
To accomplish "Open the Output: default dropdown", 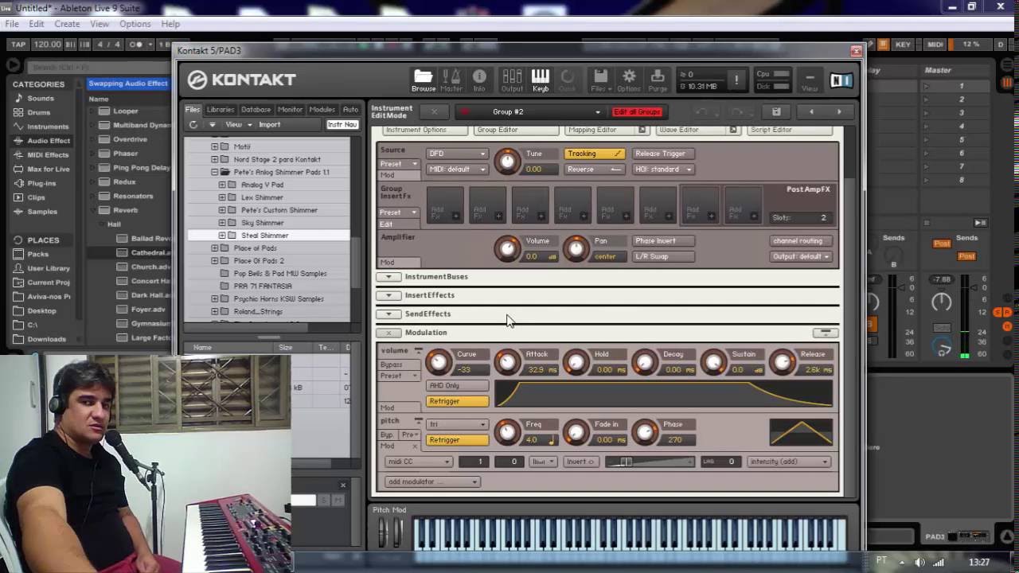I will pos(800,256).
